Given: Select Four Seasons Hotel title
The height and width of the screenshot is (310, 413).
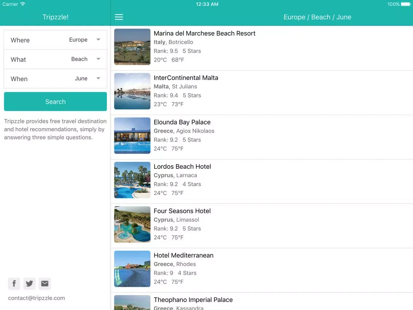Looking at the screenshot, I should coord(182,211).
